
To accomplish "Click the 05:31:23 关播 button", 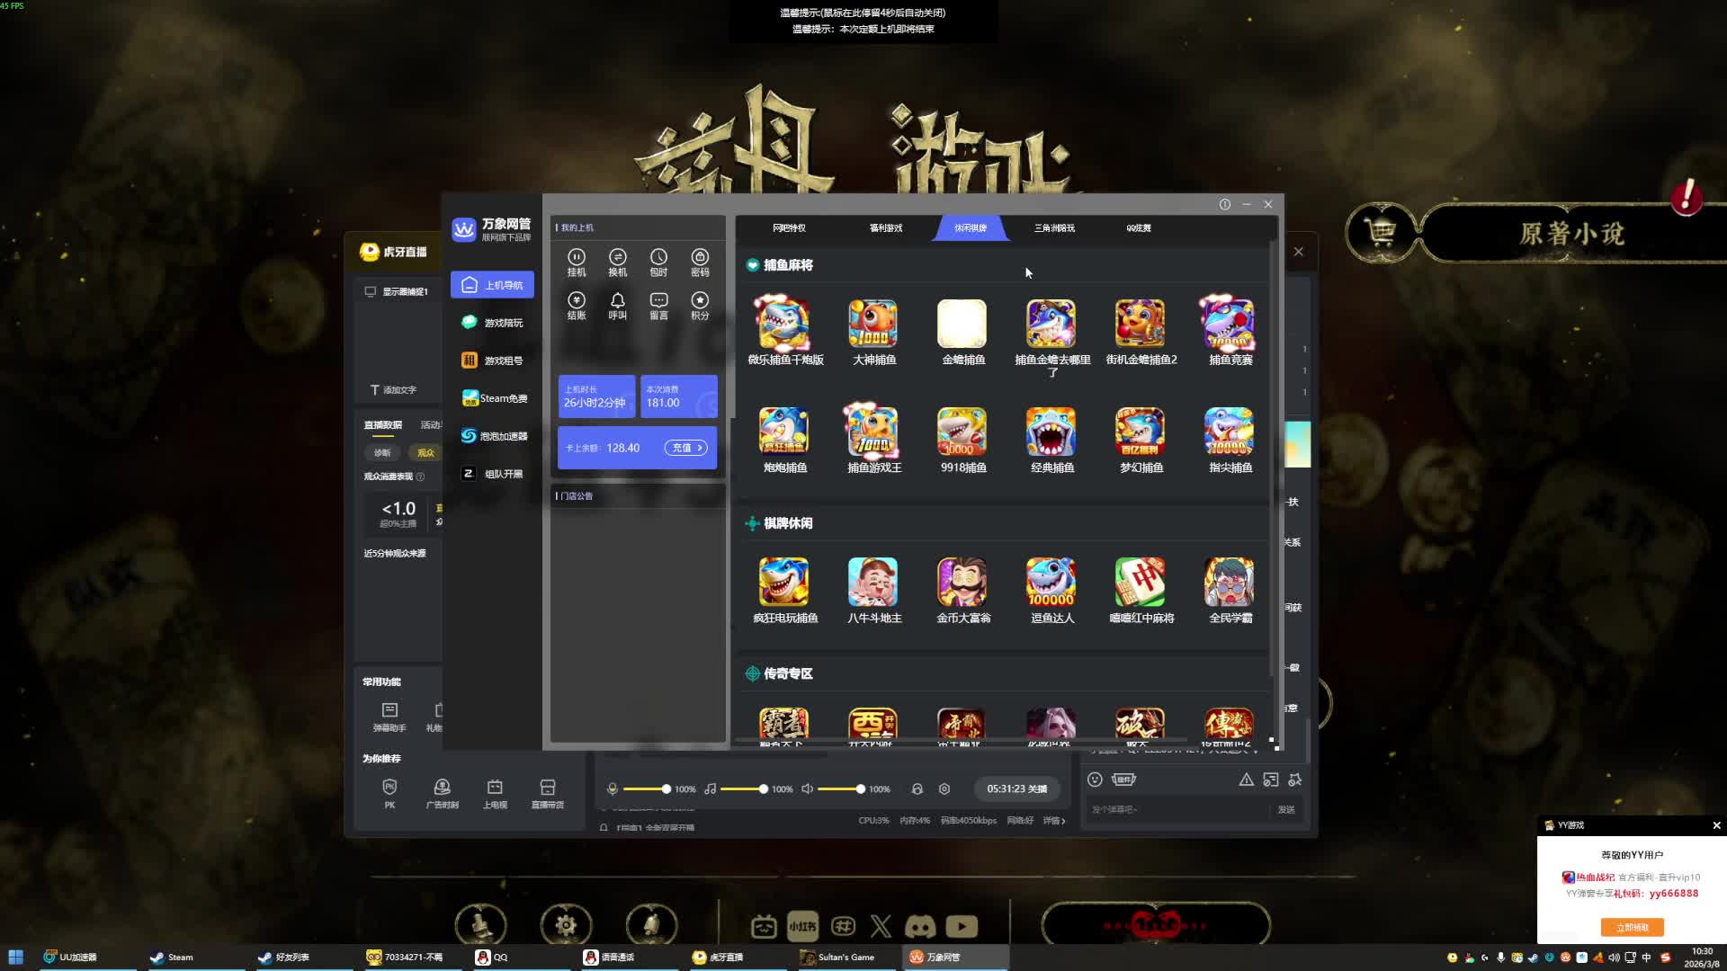I will [x=1016, y=789].
